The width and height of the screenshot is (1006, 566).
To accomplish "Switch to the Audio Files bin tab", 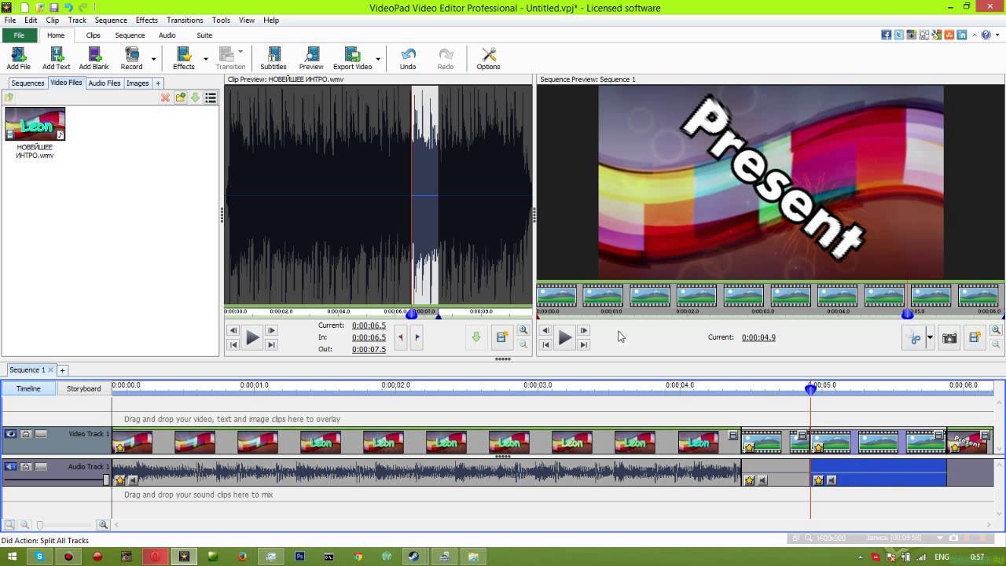I will tap(105, 83).
